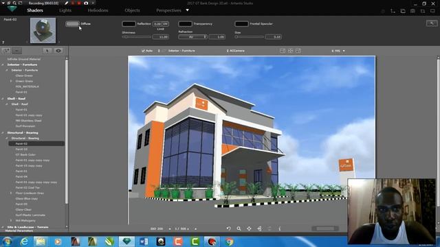Expand the Perspectives dropdown arrow

click(187, 10)
